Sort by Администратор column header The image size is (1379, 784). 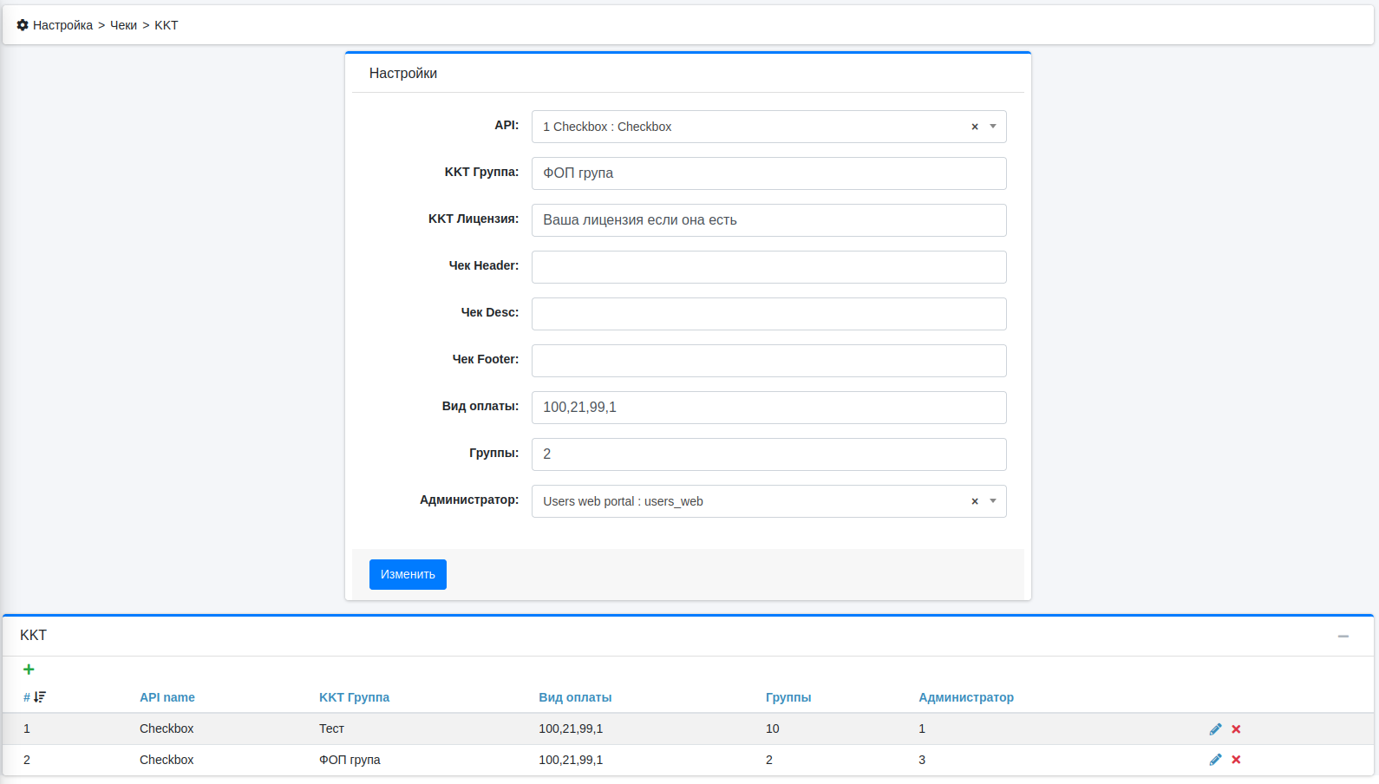click(965, 697)
